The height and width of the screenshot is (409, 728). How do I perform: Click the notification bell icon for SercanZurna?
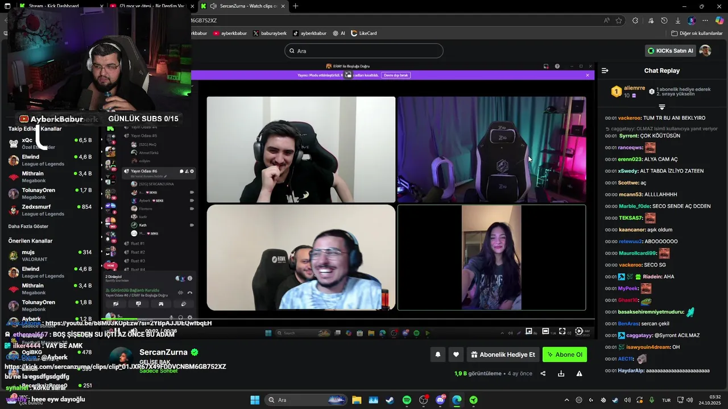pyautogui.click(x=438, y=354)
